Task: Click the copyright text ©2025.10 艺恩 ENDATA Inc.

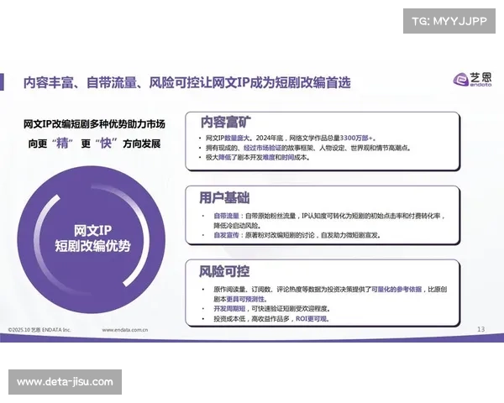Action: coord(40,330)
